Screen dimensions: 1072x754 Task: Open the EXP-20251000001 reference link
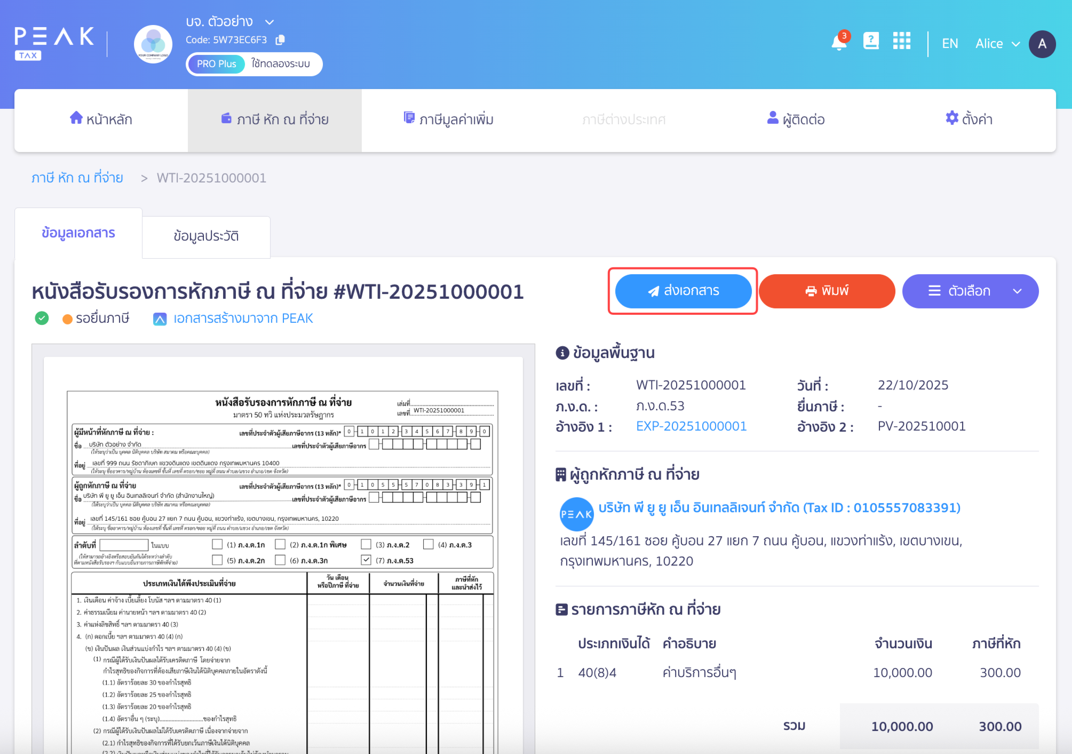pos(691,426)
